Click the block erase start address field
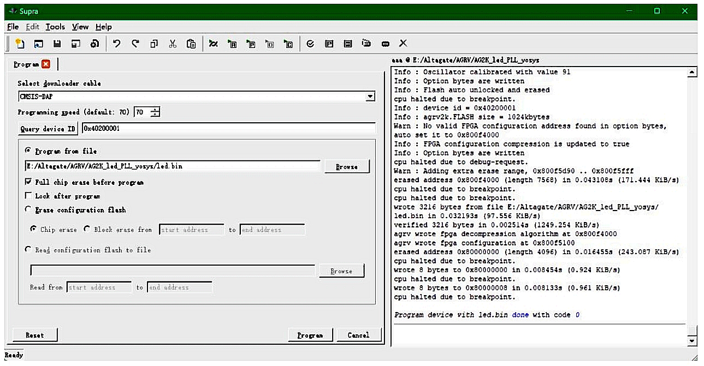Image resolution: width=704 pixels, height=366 pixels. tap(191, 230)
